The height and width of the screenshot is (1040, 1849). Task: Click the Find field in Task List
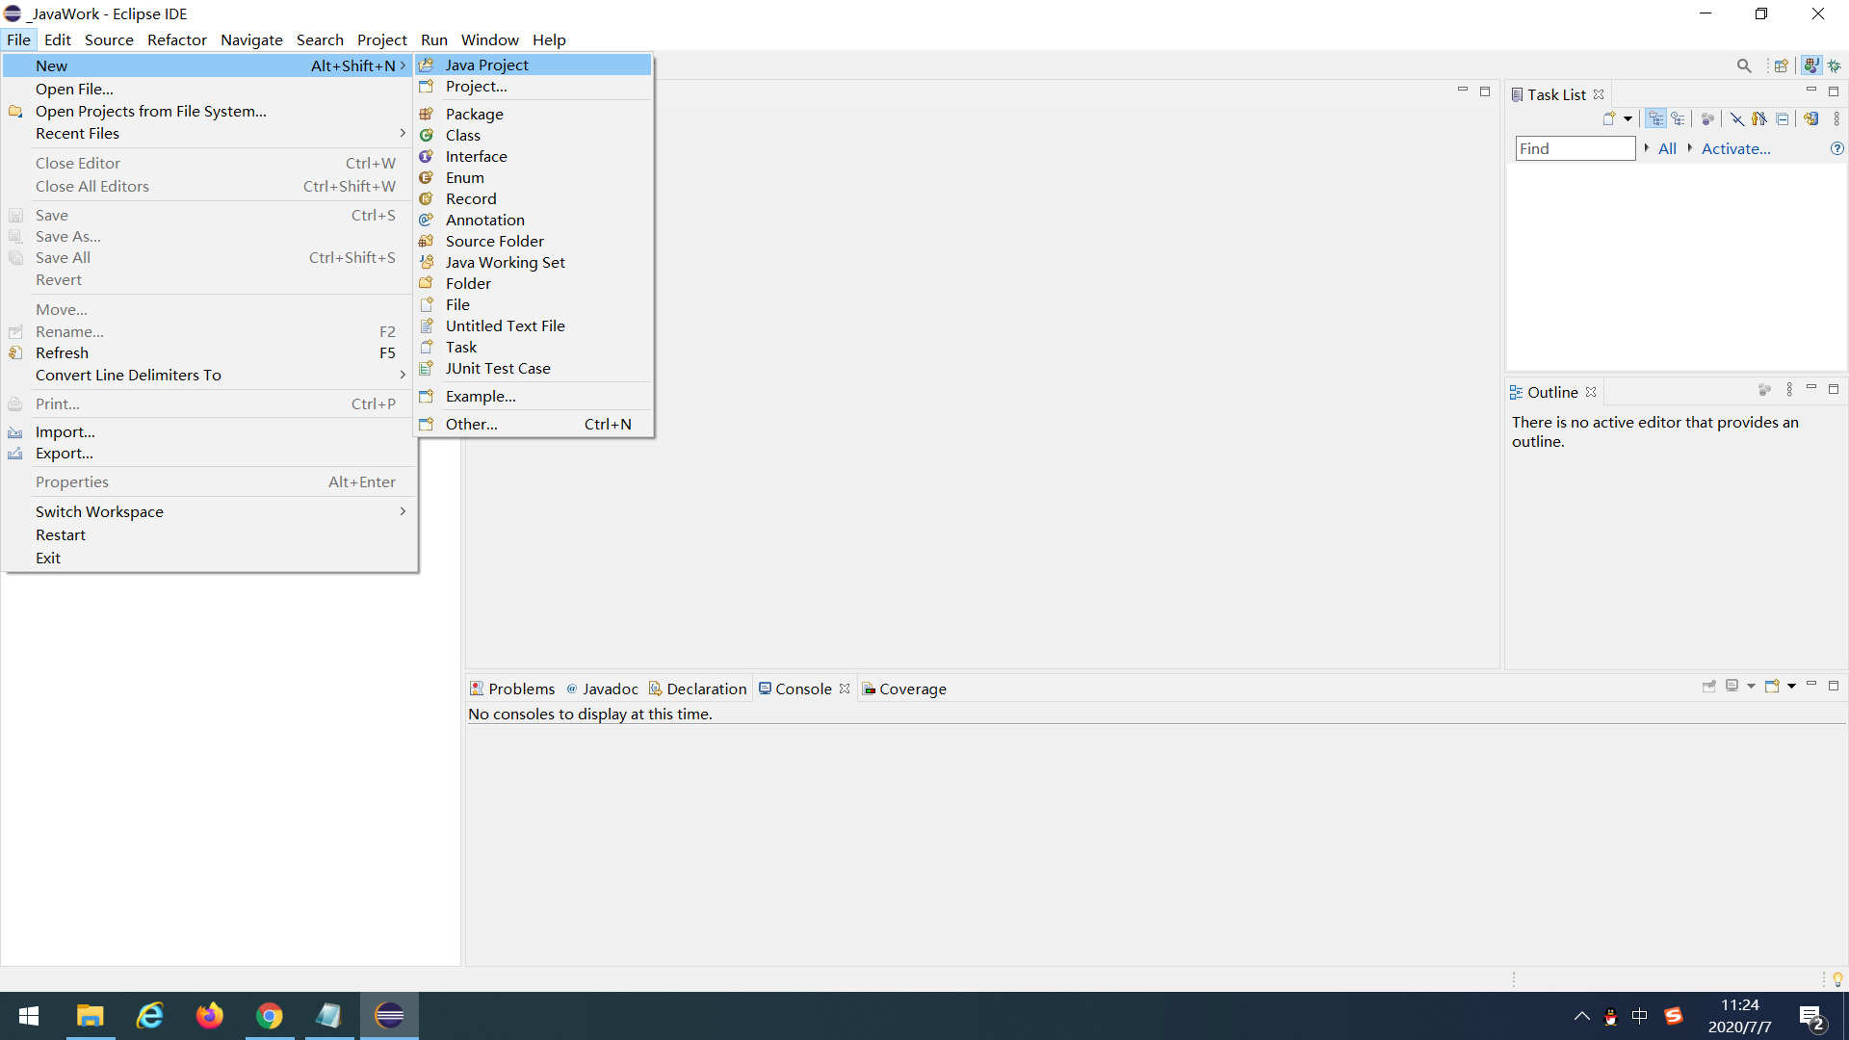coord(1576,148)
